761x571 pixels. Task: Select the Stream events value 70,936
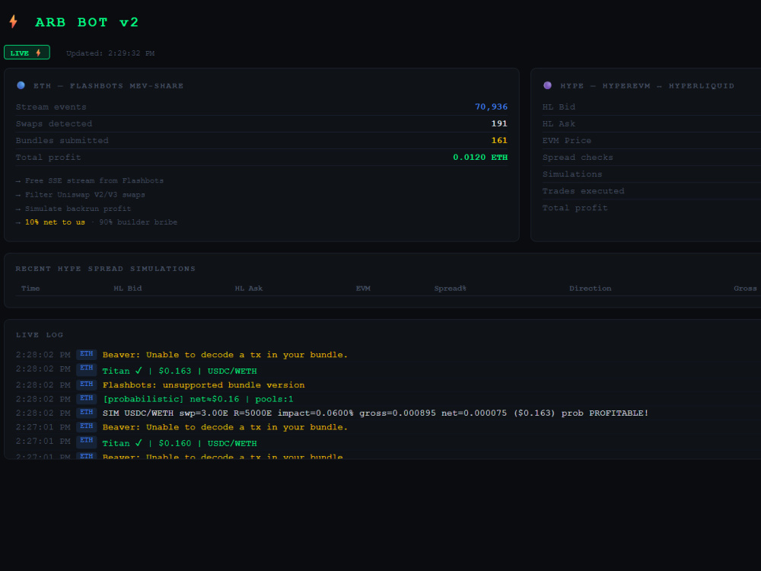(x=491, y=107)
